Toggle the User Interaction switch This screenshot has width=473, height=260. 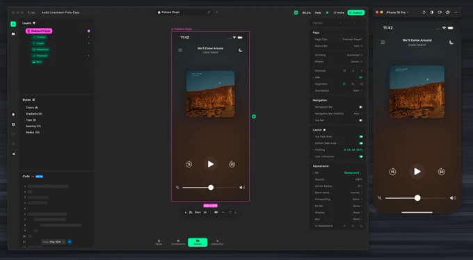point(361,156)
